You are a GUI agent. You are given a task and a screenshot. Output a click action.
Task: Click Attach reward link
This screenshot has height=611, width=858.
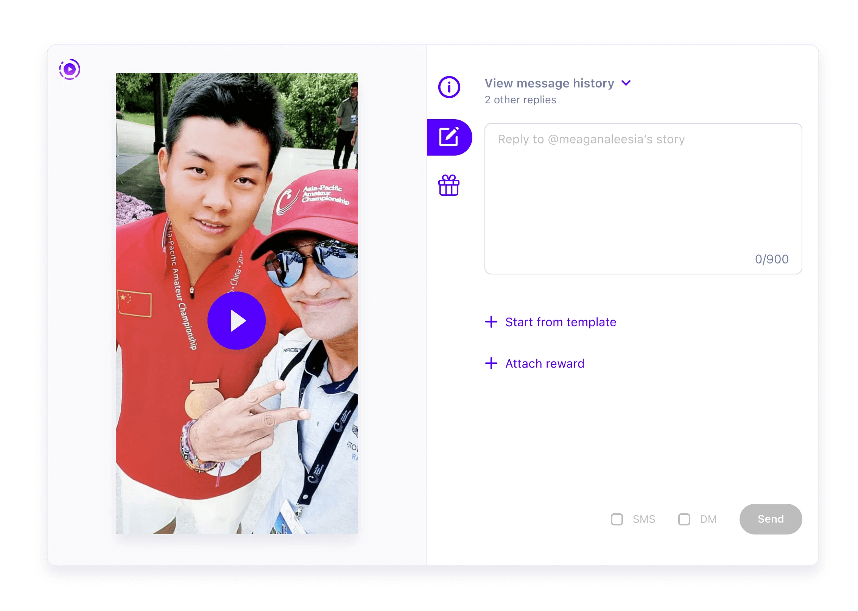pos(545,363)
